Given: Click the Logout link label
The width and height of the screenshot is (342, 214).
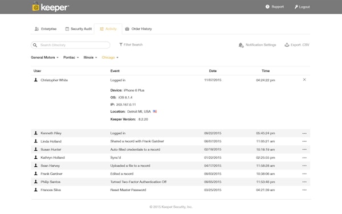Looking at the screenshot, I should [x=304, y=7].
